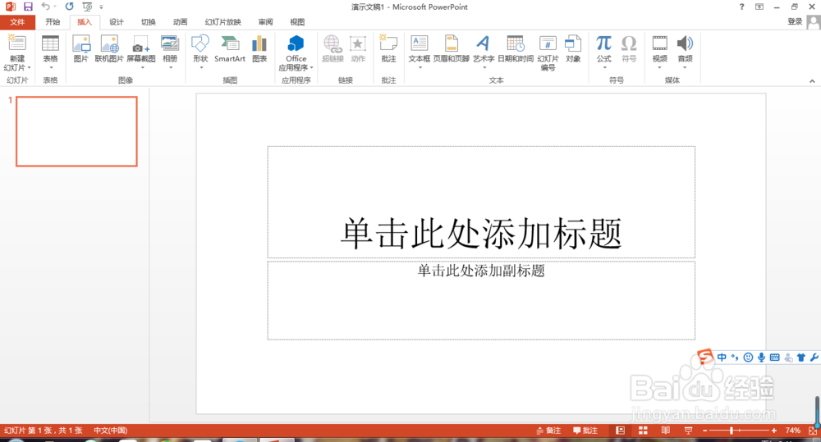Fit slide to current window button
Screen dimensions: 821x442
(813, 431)
